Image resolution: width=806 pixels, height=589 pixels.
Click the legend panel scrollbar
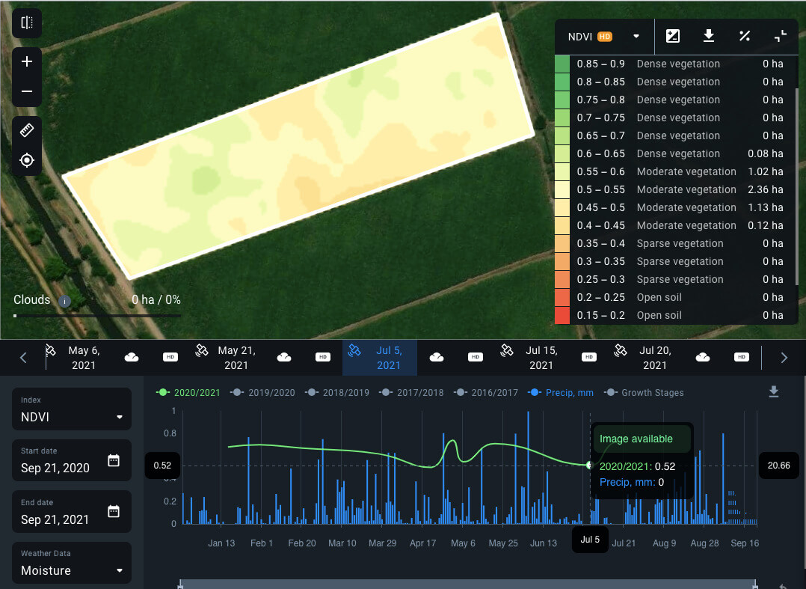tap(797, 186)
